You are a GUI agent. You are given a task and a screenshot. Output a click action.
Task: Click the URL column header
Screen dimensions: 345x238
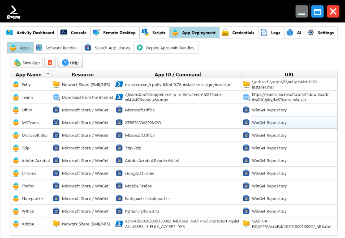tap(289, 74)
